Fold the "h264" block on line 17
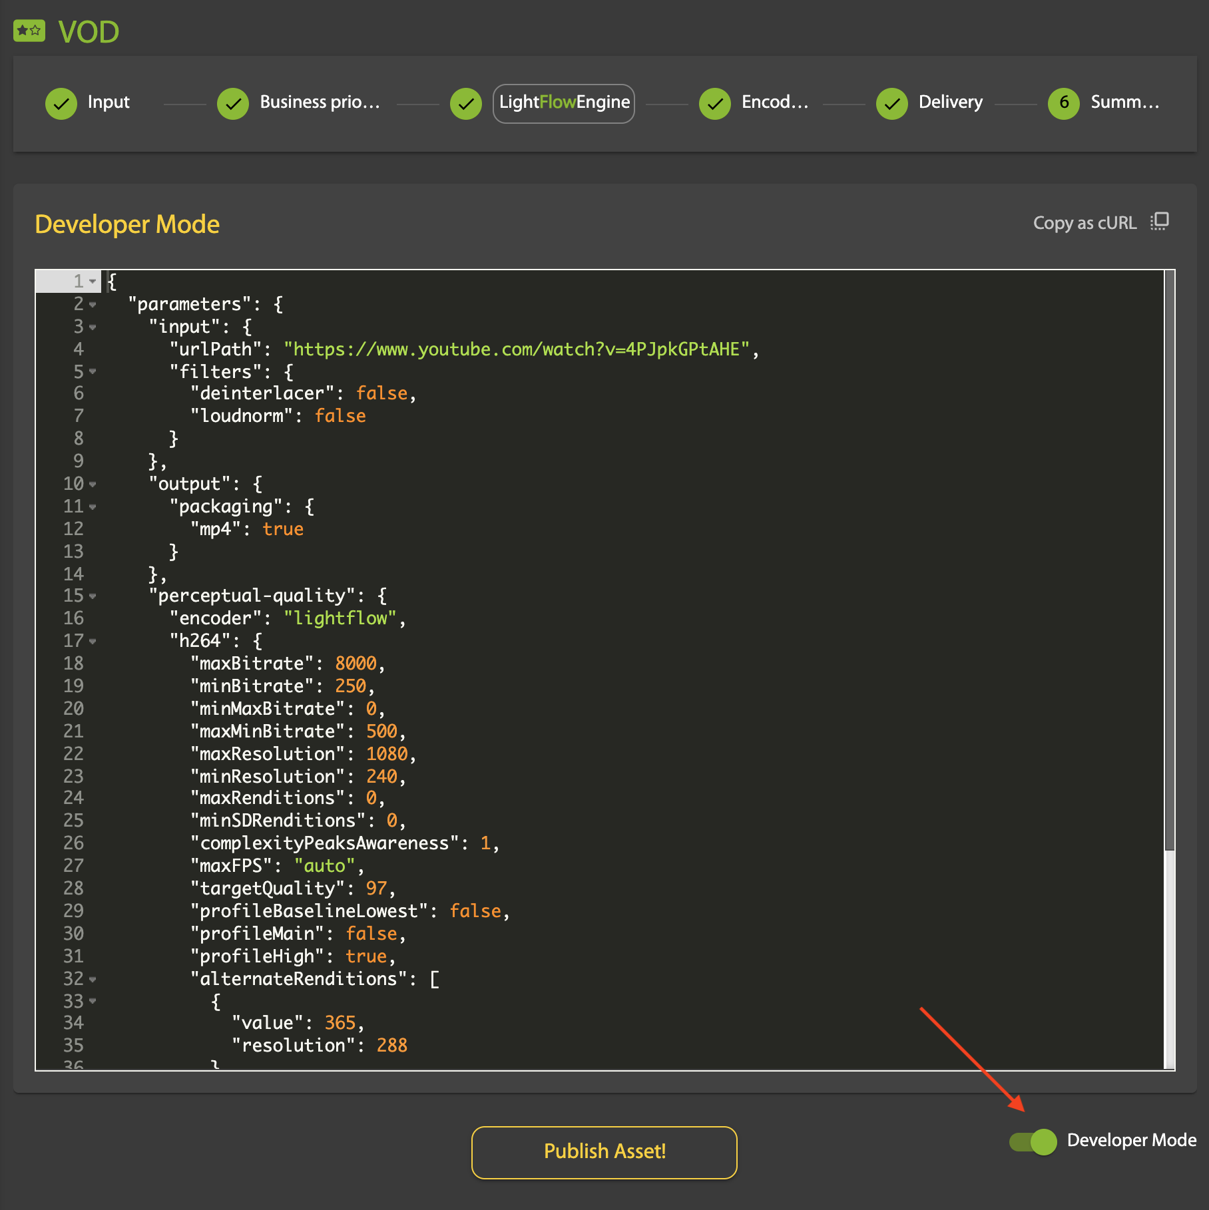The image size is (1209, 1210). (x=93, y=642)
